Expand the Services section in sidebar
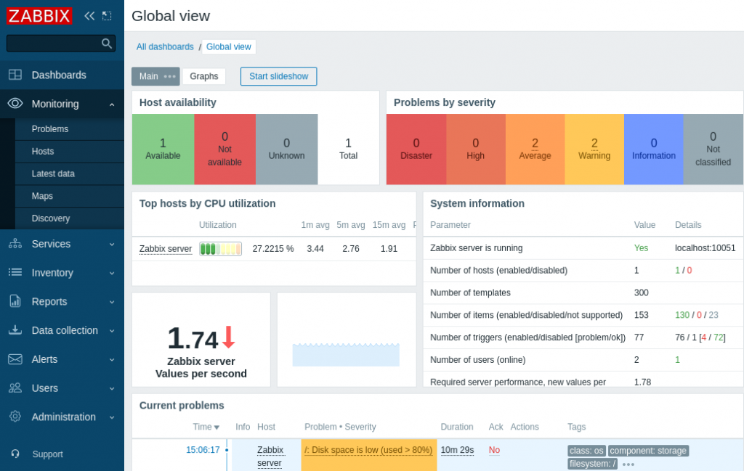 pyautogui.click(x=110, y=243)
